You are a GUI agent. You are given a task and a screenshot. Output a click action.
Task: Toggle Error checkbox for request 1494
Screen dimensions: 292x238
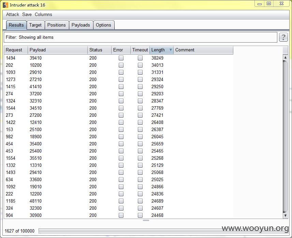(x=121, y=58)
